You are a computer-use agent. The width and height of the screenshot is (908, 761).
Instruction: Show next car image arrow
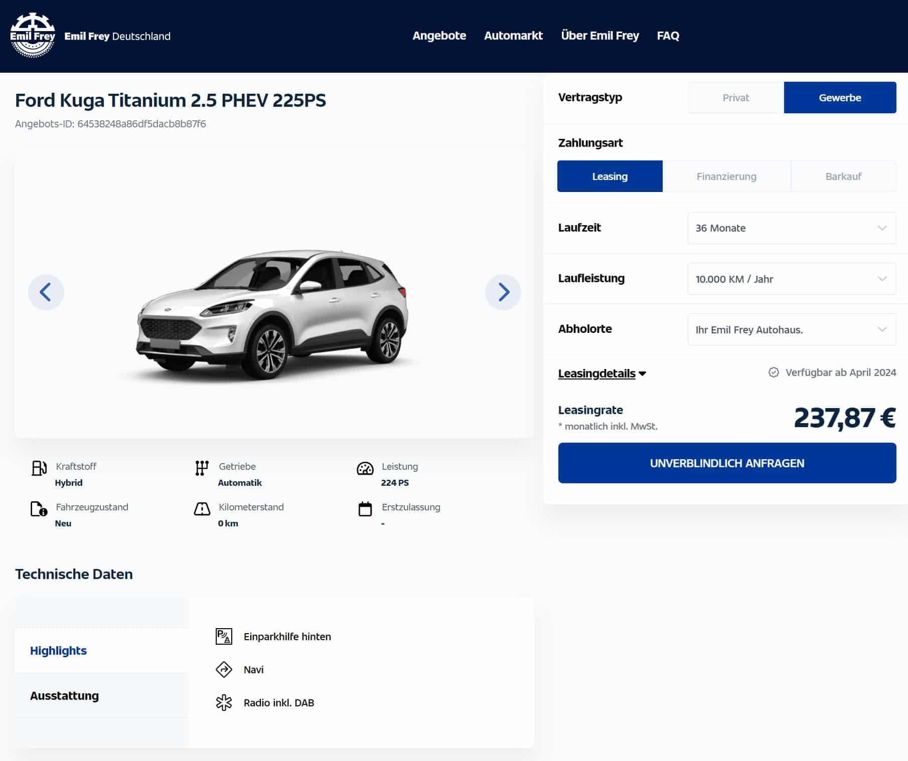coord(503,292)
